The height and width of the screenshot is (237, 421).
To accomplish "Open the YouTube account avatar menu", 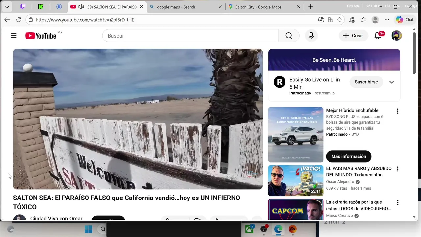I will 397,36.
